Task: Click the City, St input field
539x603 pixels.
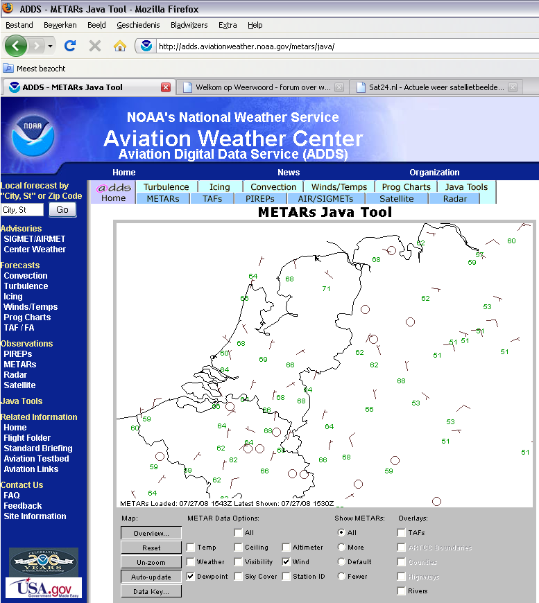Action: (x=22, y=210)
